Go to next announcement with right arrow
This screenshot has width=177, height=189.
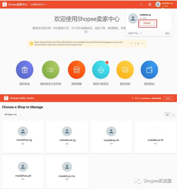[143, 43]
